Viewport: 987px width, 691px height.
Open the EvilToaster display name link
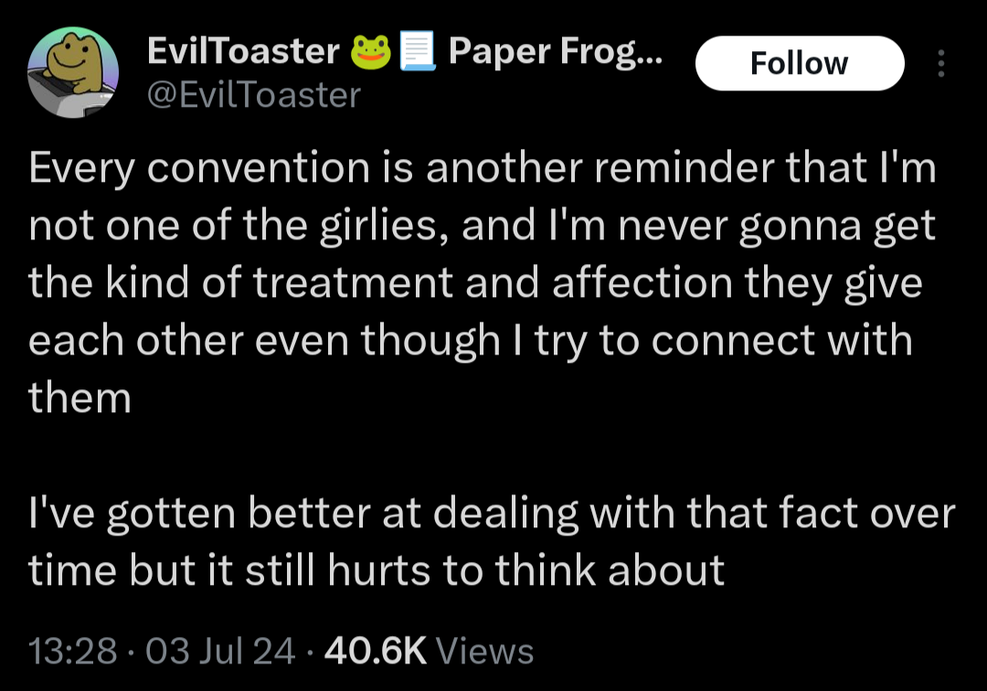244,51
